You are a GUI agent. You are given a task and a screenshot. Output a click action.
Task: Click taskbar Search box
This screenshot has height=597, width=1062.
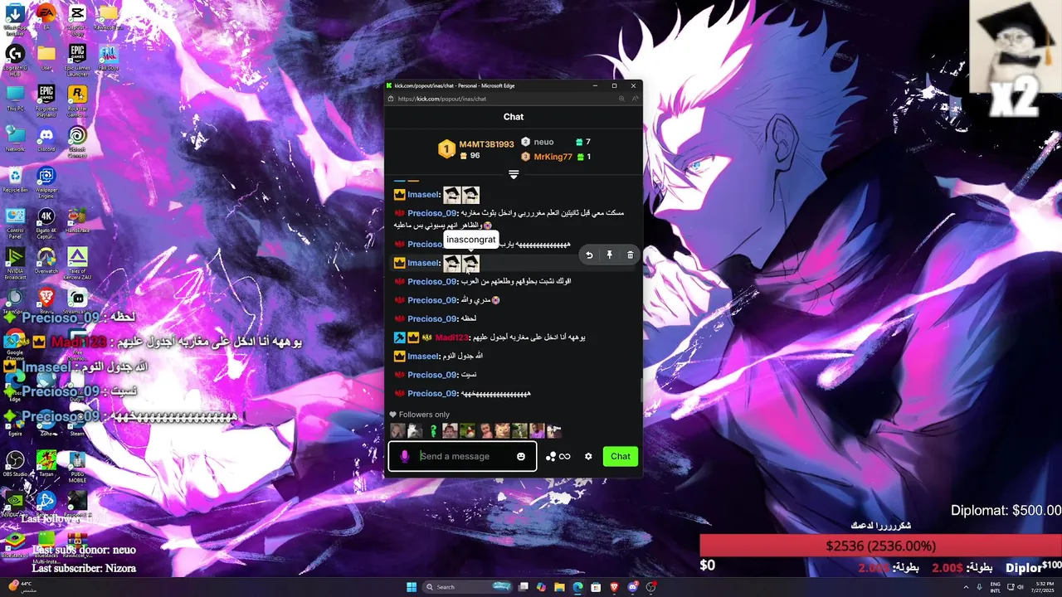[x=468, y=587]
